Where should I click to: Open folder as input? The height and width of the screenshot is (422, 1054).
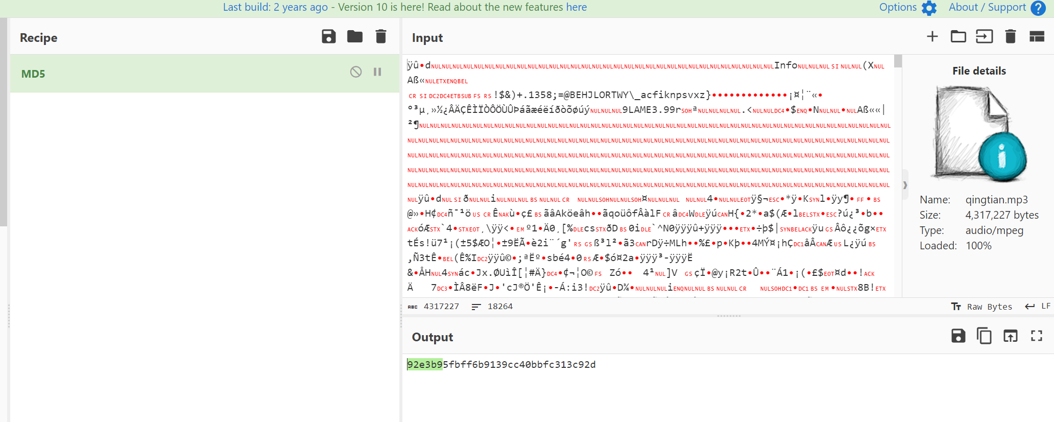click(958, 37)
